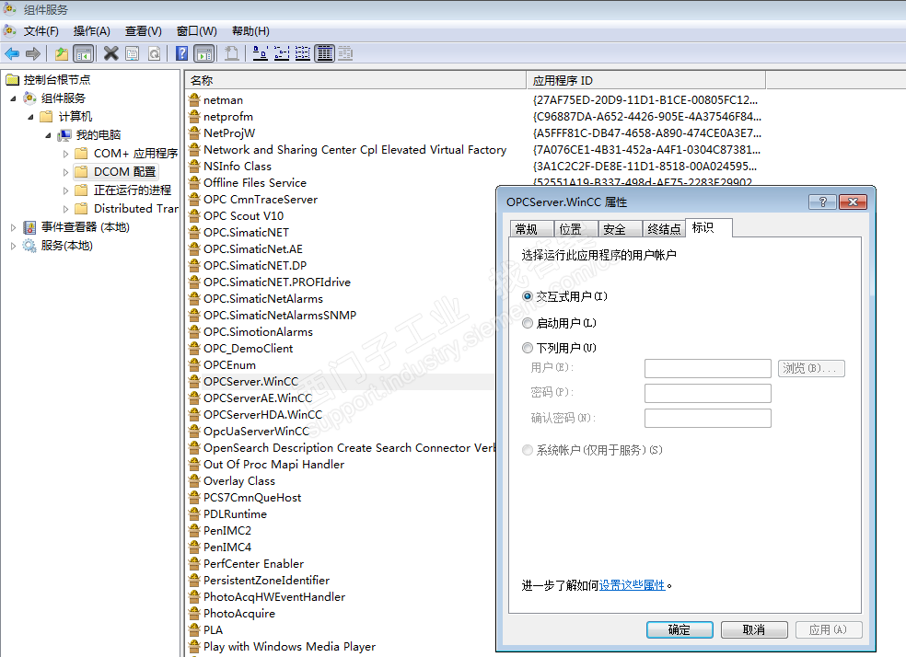The width and height of the screenshot is (906, 657).
Task: Open the 帮助(H) menu
Action: [250, 31]
